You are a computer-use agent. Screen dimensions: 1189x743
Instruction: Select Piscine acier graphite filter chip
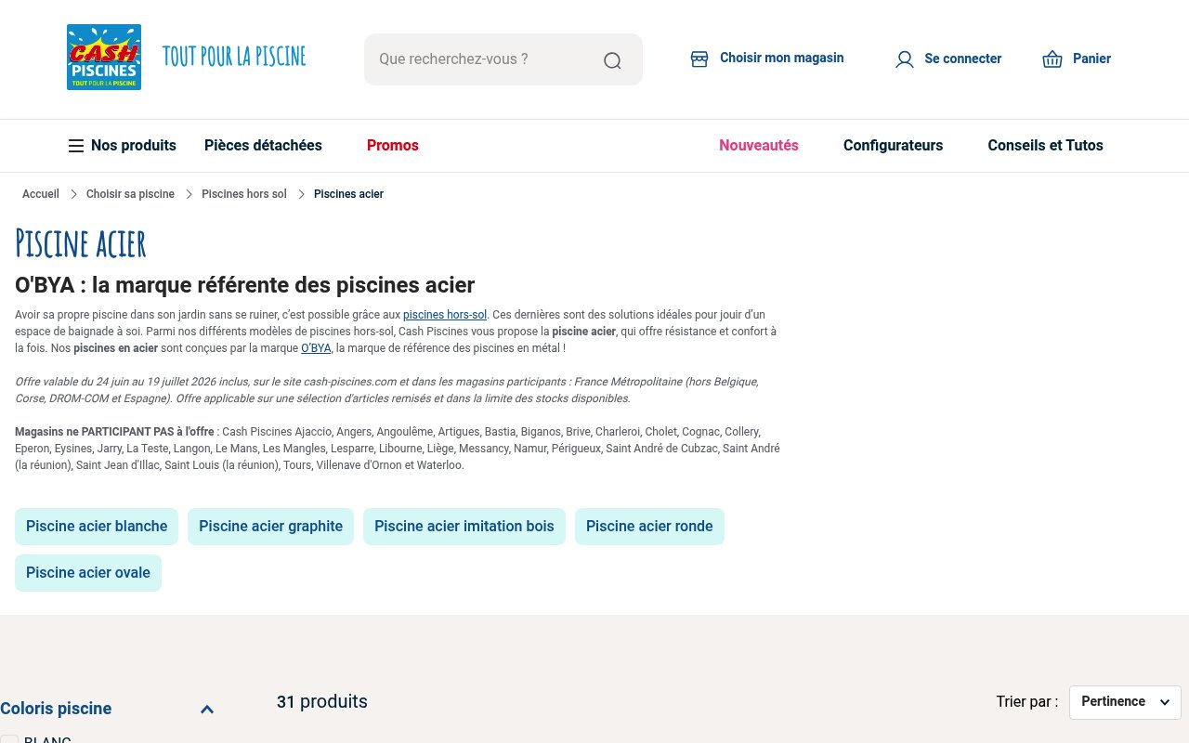click(270, 527)
